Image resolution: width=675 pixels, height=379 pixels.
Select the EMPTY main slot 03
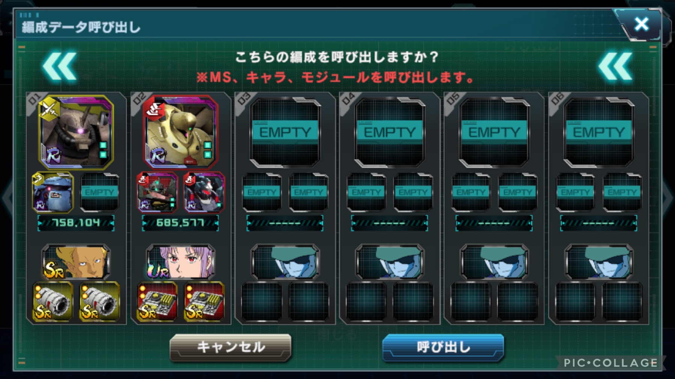coord(285,132)
